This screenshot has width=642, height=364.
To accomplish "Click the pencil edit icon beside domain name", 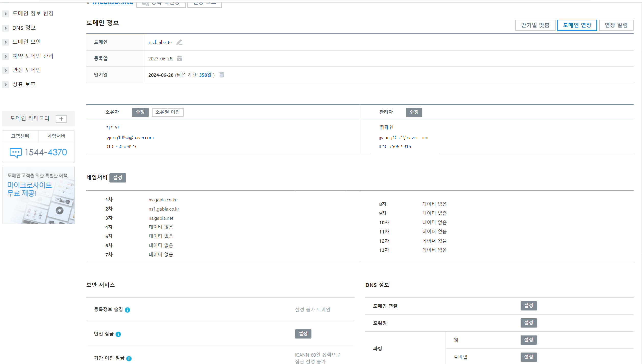I will (x=179, y=42).
